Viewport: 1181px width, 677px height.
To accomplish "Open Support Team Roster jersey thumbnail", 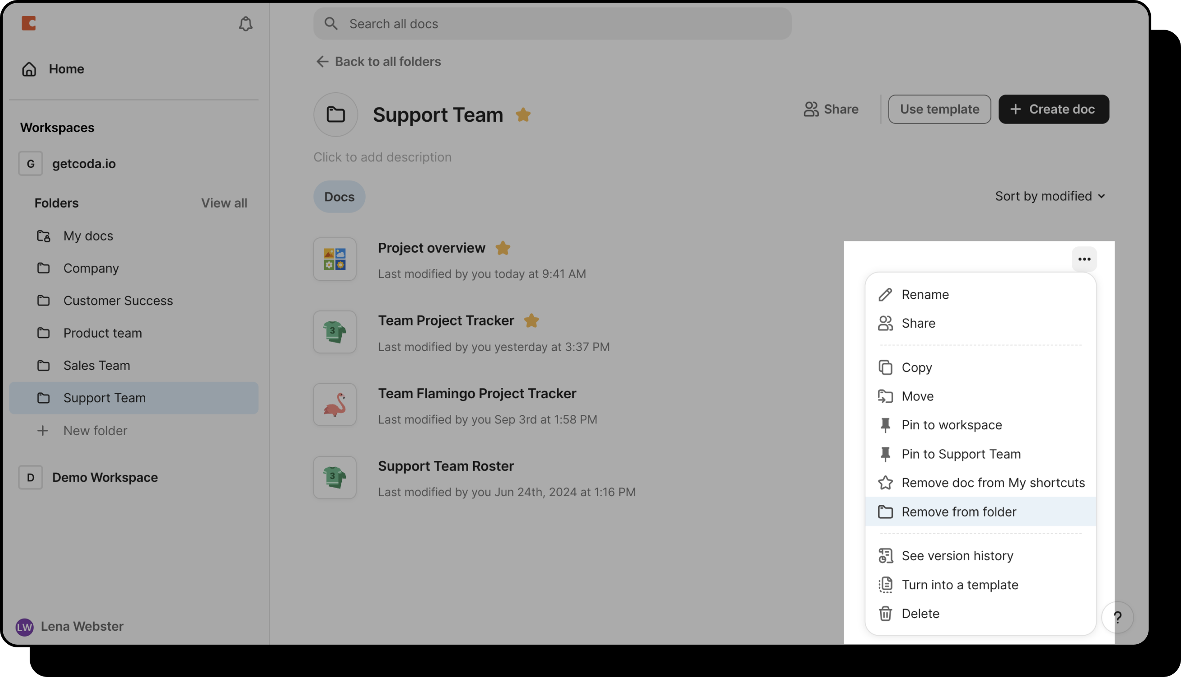I will (x=335, y=477).
